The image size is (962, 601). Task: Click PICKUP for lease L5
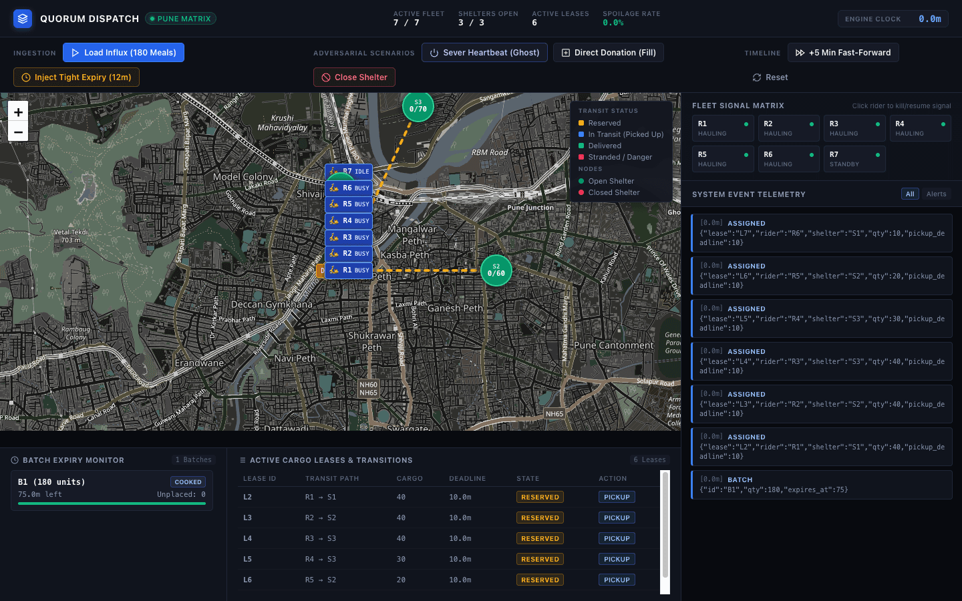[x=617, y=560]
